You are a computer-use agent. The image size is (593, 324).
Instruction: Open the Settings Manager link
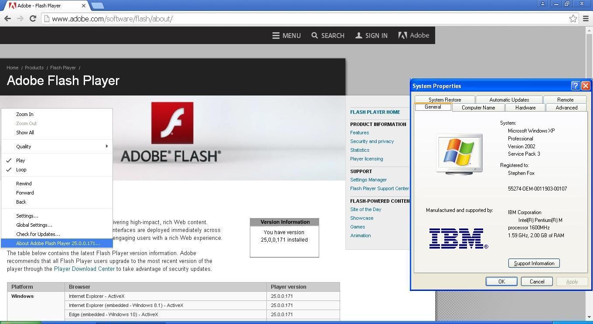(368, 180)
